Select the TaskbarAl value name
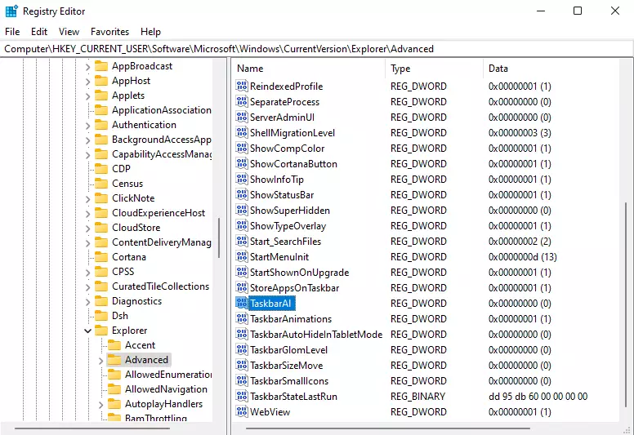 270,304
